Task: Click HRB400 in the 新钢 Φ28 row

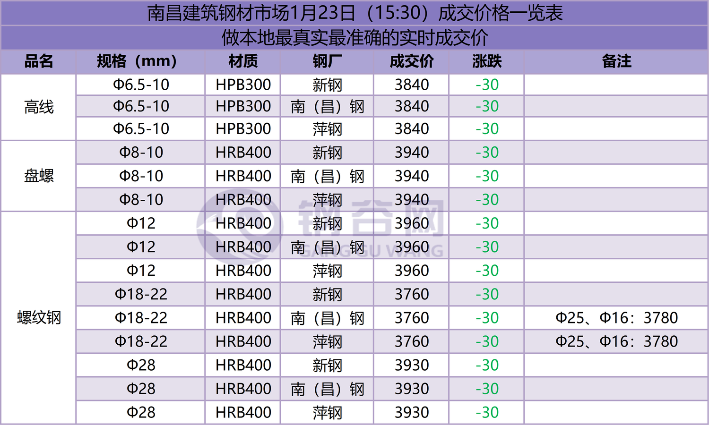Action: [243, 365]
